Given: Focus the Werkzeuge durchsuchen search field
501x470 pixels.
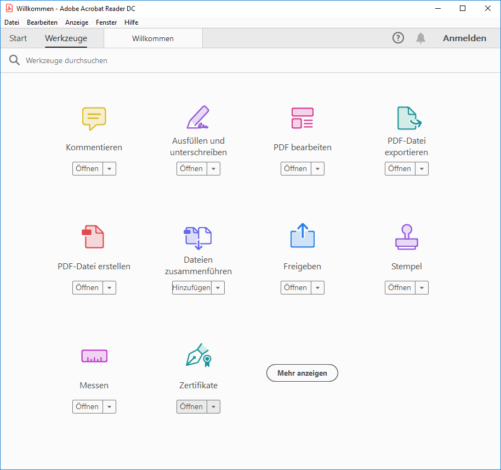Looking at the screenshot, I should (251, 60).
